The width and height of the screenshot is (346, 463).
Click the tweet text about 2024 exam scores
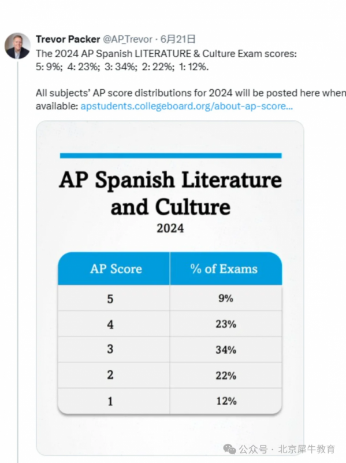(166, 60)
